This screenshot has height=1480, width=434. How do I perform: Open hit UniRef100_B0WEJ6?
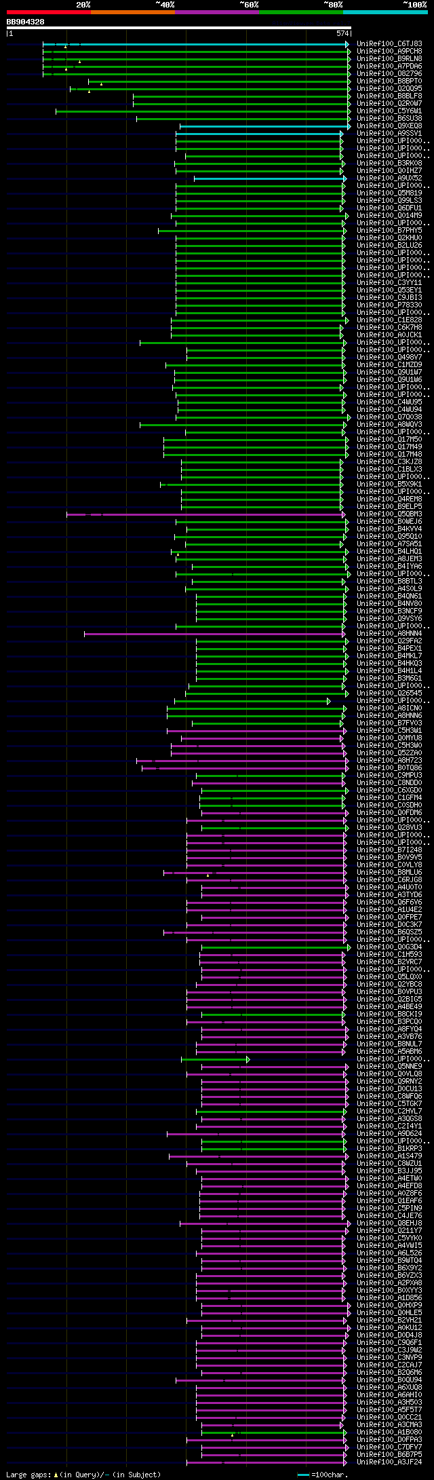pyautogui.click(x=389, y=521)
